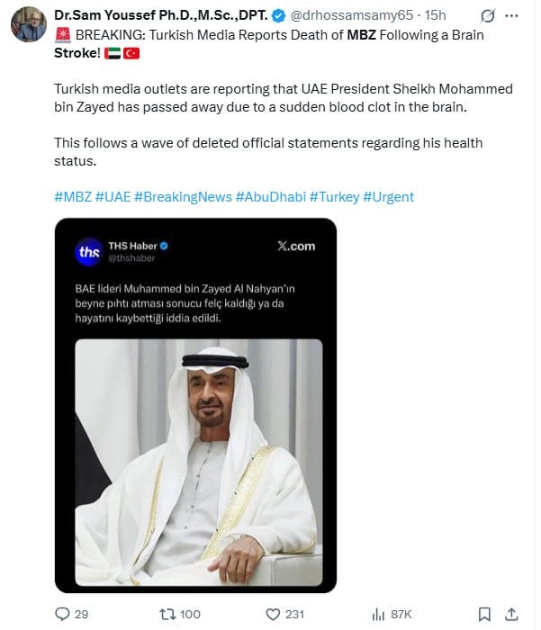Like the post with heart icon
This screenshot has height=630, width=541.
click(275, 614)
